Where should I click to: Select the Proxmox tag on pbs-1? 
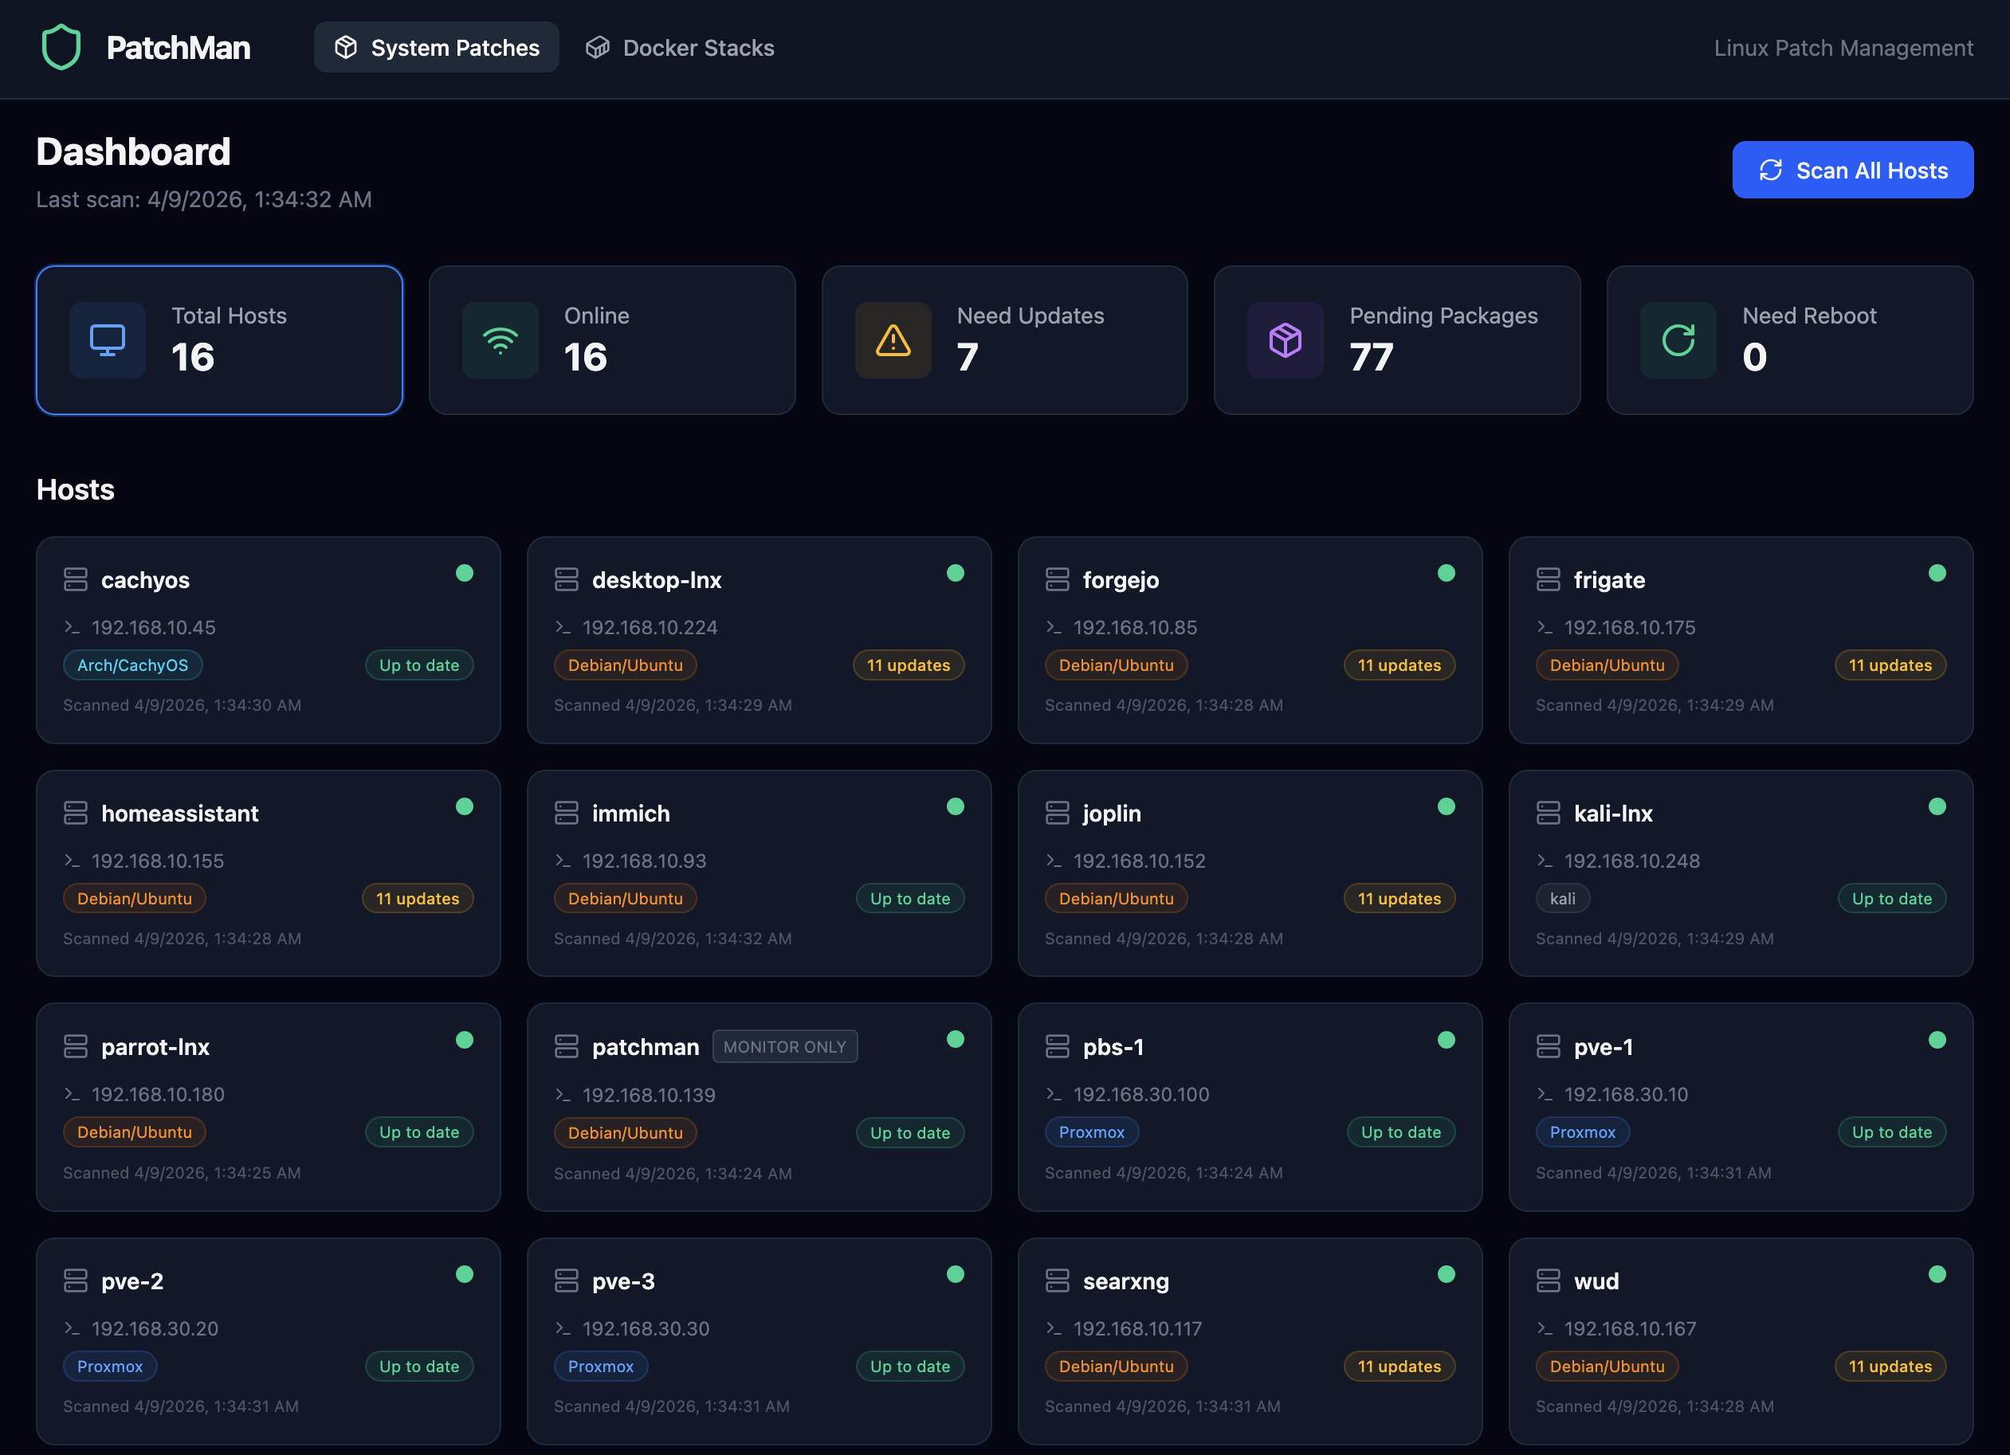click(x=1092, y=1131)
